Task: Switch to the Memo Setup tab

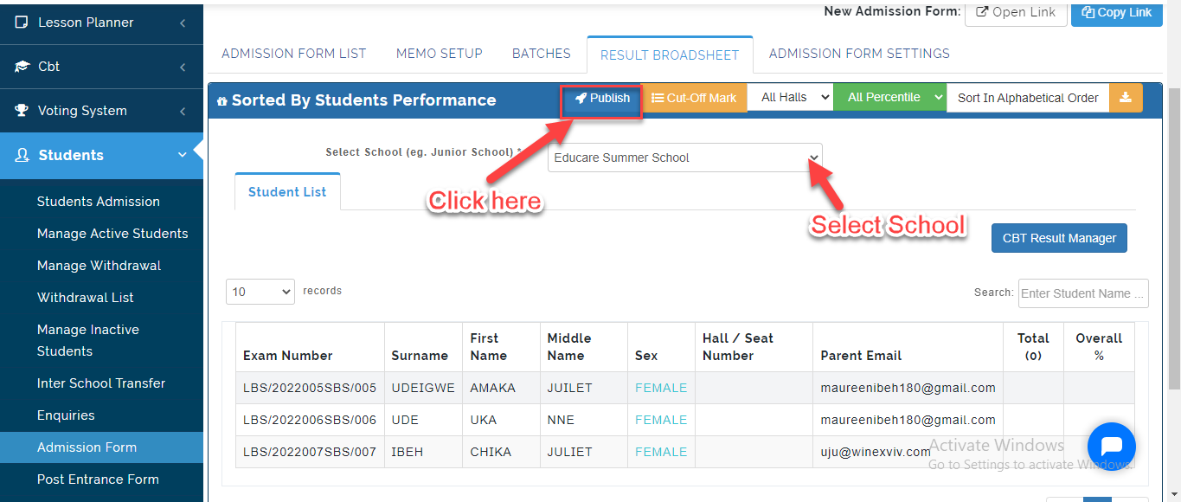Action: pyautogui.click(x=440, y=54)
